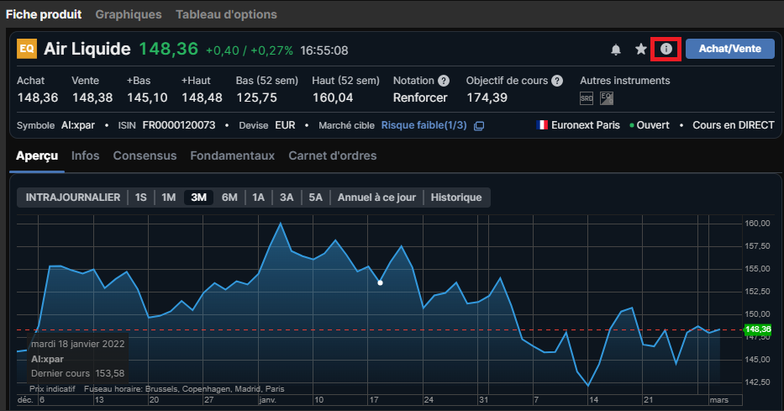Open the Consensus tab
Screen dimensions: 784x411
tap(145, 156)
